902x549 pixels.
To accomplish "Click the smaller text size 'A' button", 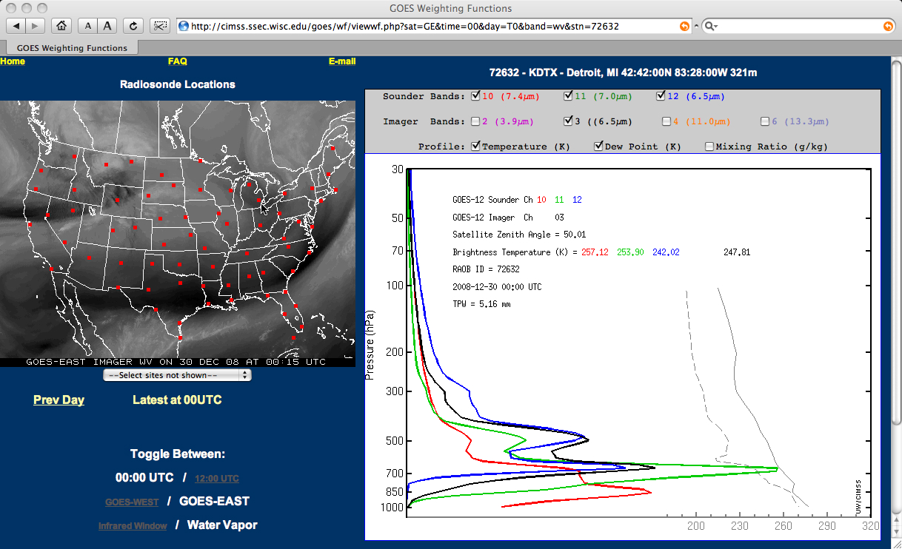I will (x=88, y=26).
